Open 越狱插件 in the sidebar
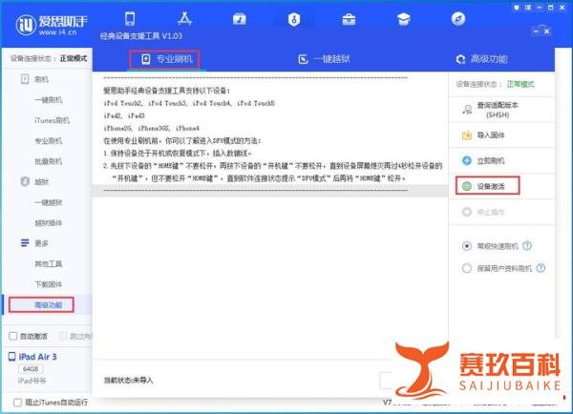Screen dimensions: 573x414 (49, 222)
